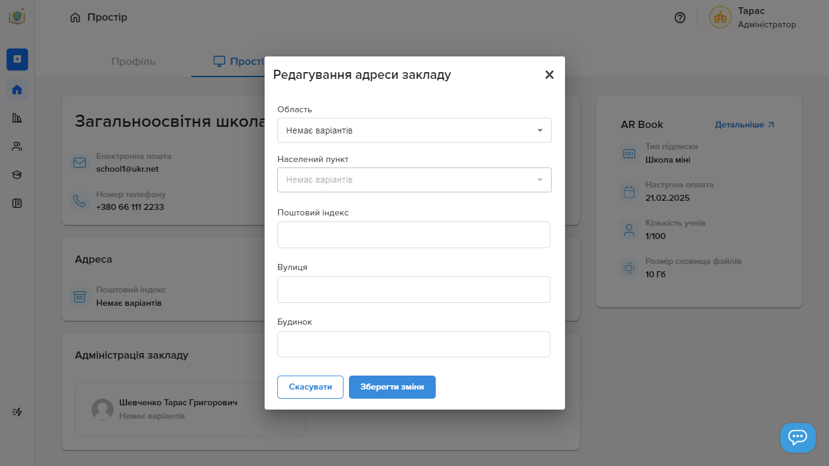
Task: Click the lightning bolt icon in sidebar
Action: [x=17, y=412]
